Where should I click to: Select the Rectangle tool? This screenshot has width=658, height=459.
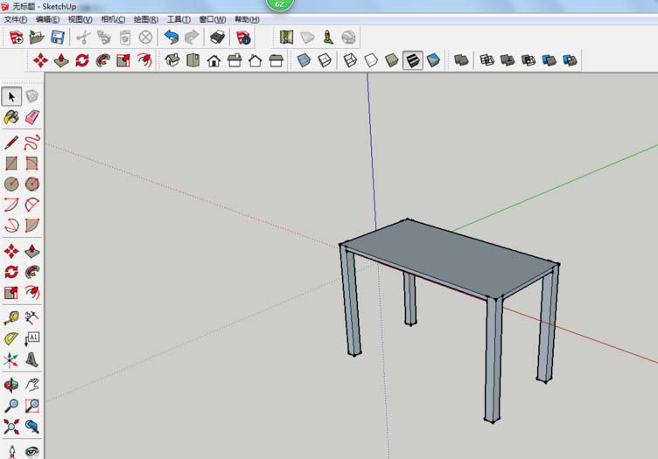[11, 163]
